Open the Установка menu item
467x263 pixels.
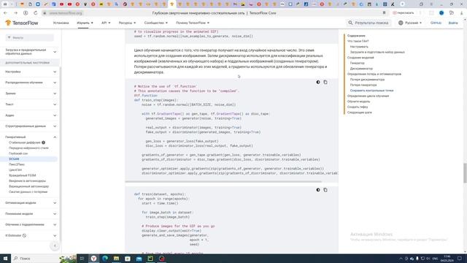(61, 23)
